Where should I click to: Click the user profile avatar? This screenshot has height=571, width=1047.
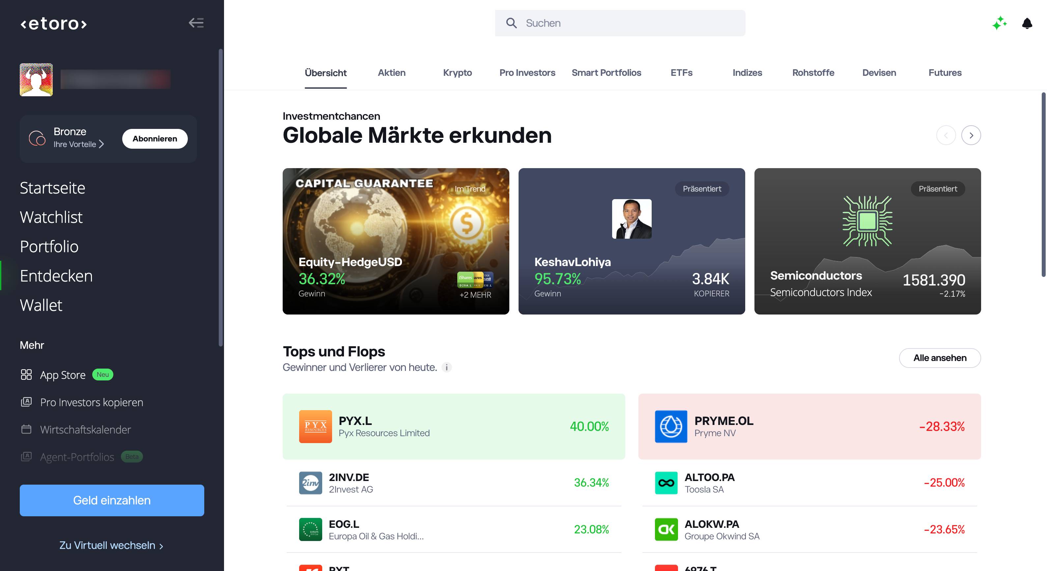click(x=36, y=80)
